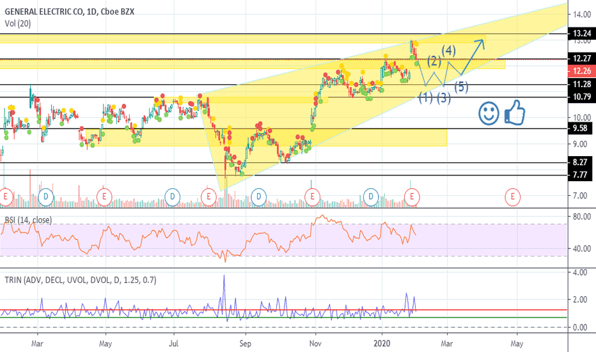Select the dividend D marker after Sep
Image resolution: width=596 pixels, height=352 pixels.
tap(258, 197)
